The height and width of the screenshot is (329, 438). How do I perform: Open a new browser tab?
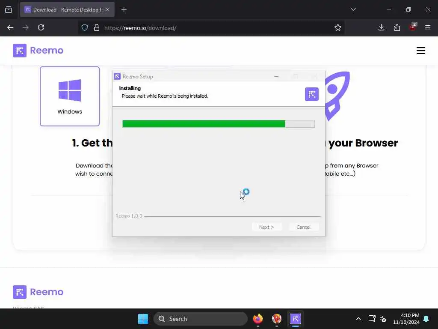(124, 10)
